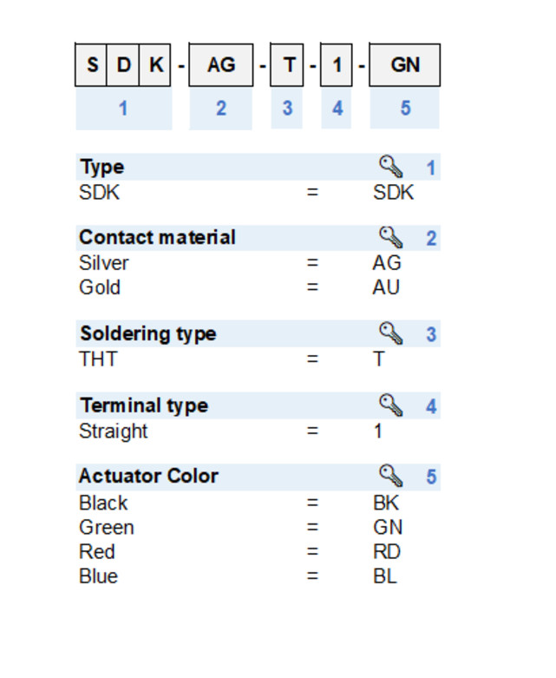Click the key icon beside Actuator Color

[391, 476]
